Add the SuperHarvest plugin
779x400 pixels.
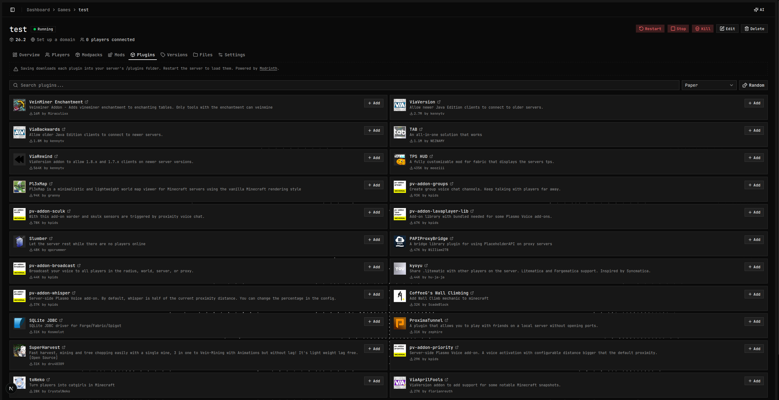[374, 349]
